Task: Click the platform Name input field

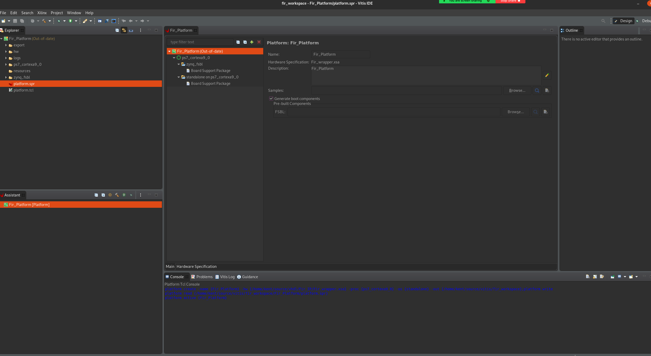Action: pos(341,54)
